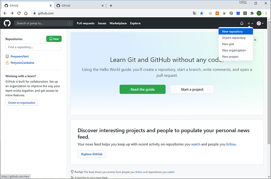Dismiss the Learn Git banner with X
This screenshot has width=271, height=179.
255,40
